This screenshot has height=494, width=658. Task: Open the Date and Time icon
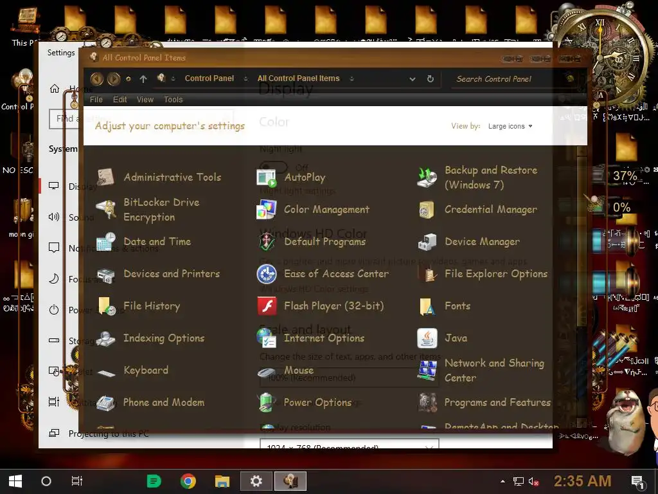point(106,242)
